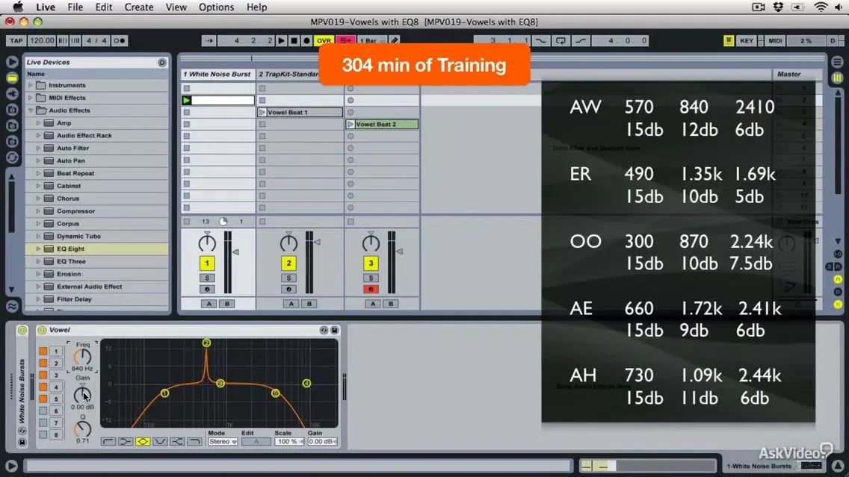The width and height of the screenshot is (849, 477).
Task: Open the Stereo mode dropdown
Action: pos(223,442)
